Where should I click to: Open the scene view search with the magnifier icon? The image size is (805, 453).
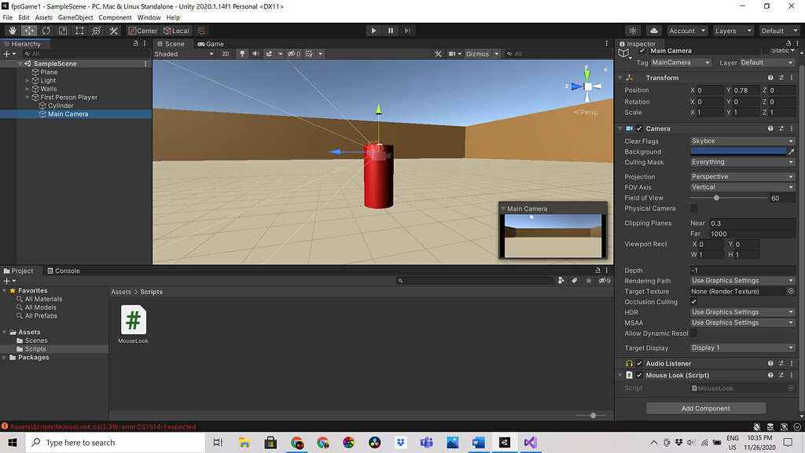tap(509, 54)
